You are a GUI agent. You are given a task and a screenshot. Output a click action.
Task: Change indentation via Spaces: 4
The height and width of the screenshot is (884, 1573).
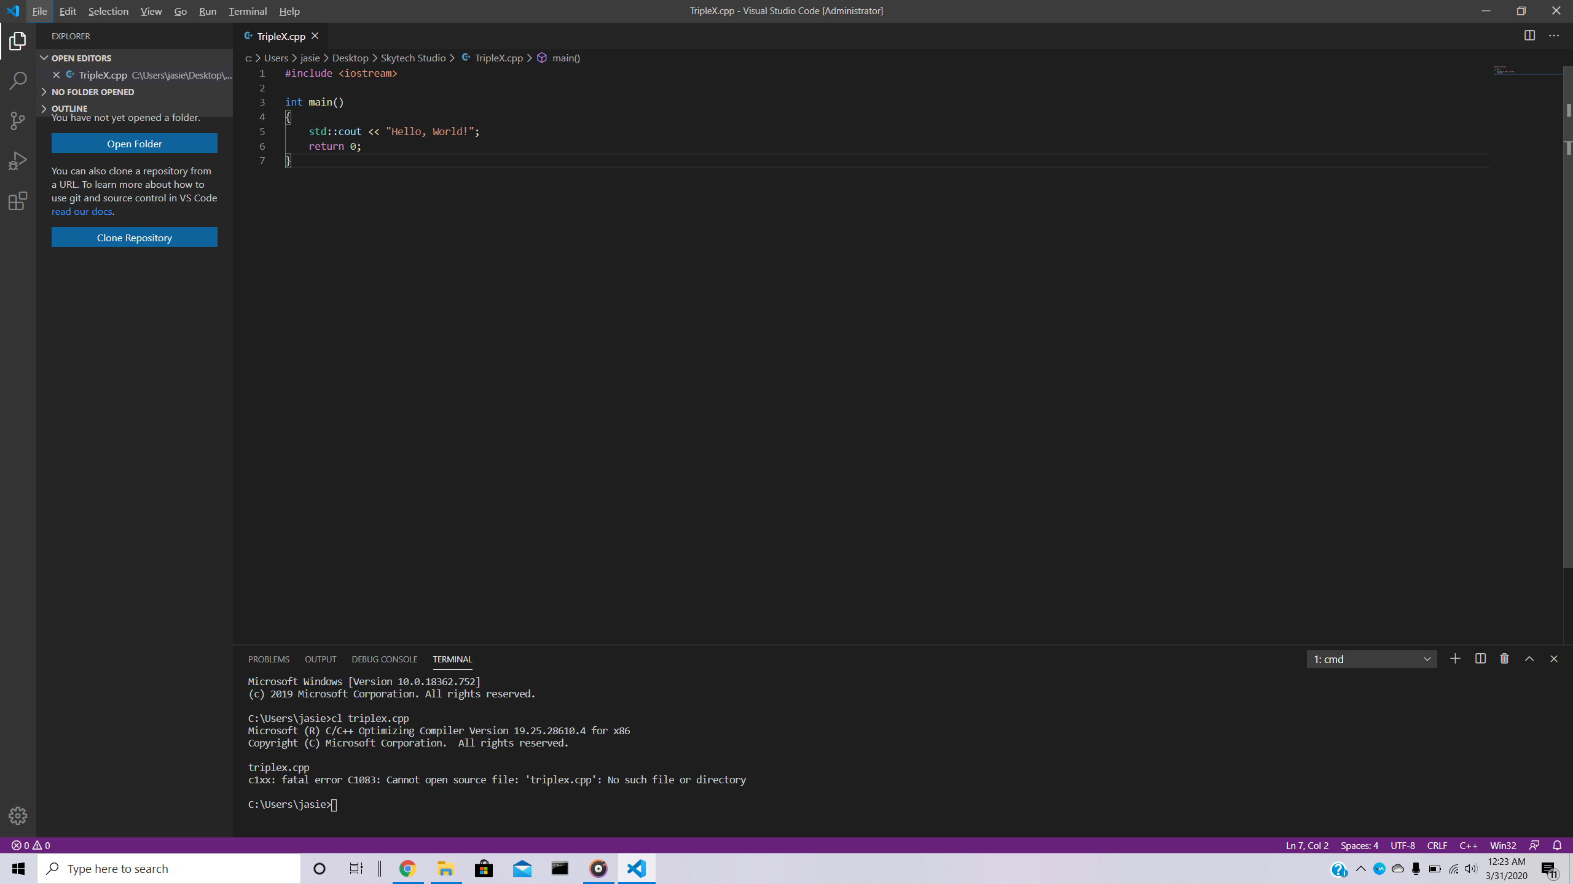1359,845
